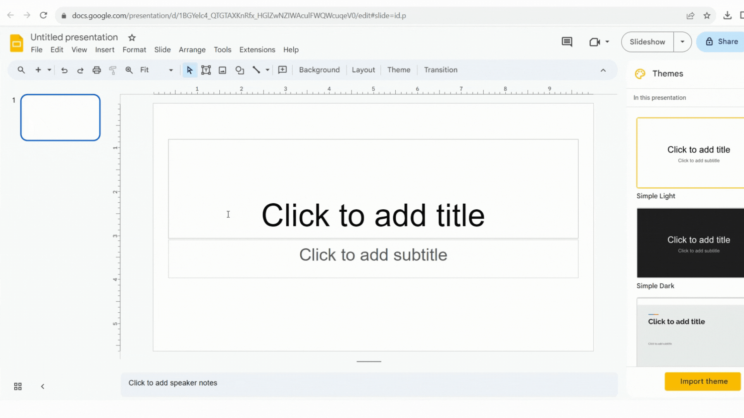Expand the Meet camera dropdown arrow

(607, 42)
